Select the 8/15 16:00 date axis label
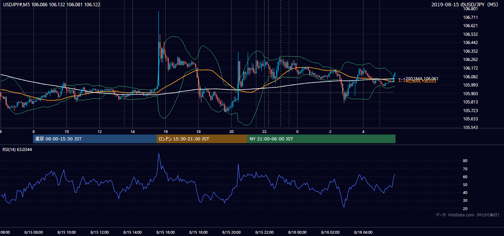 point(166,232)
